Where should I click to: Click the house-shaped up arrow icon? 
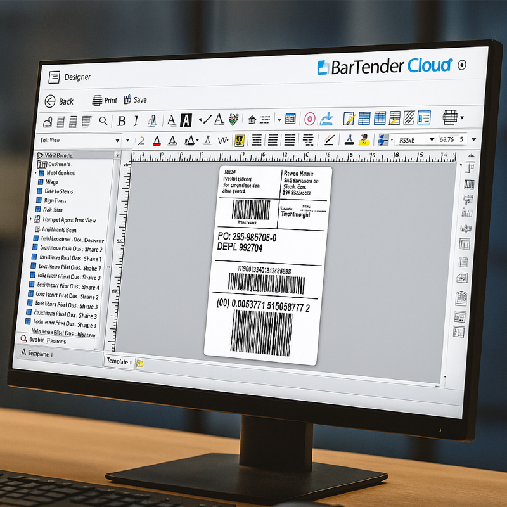coord(252,120)
